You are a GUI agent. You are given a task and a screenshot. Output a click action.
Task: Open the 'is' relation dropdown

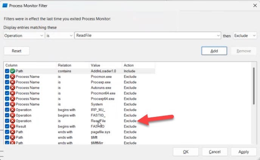click(x=60, y=35)
